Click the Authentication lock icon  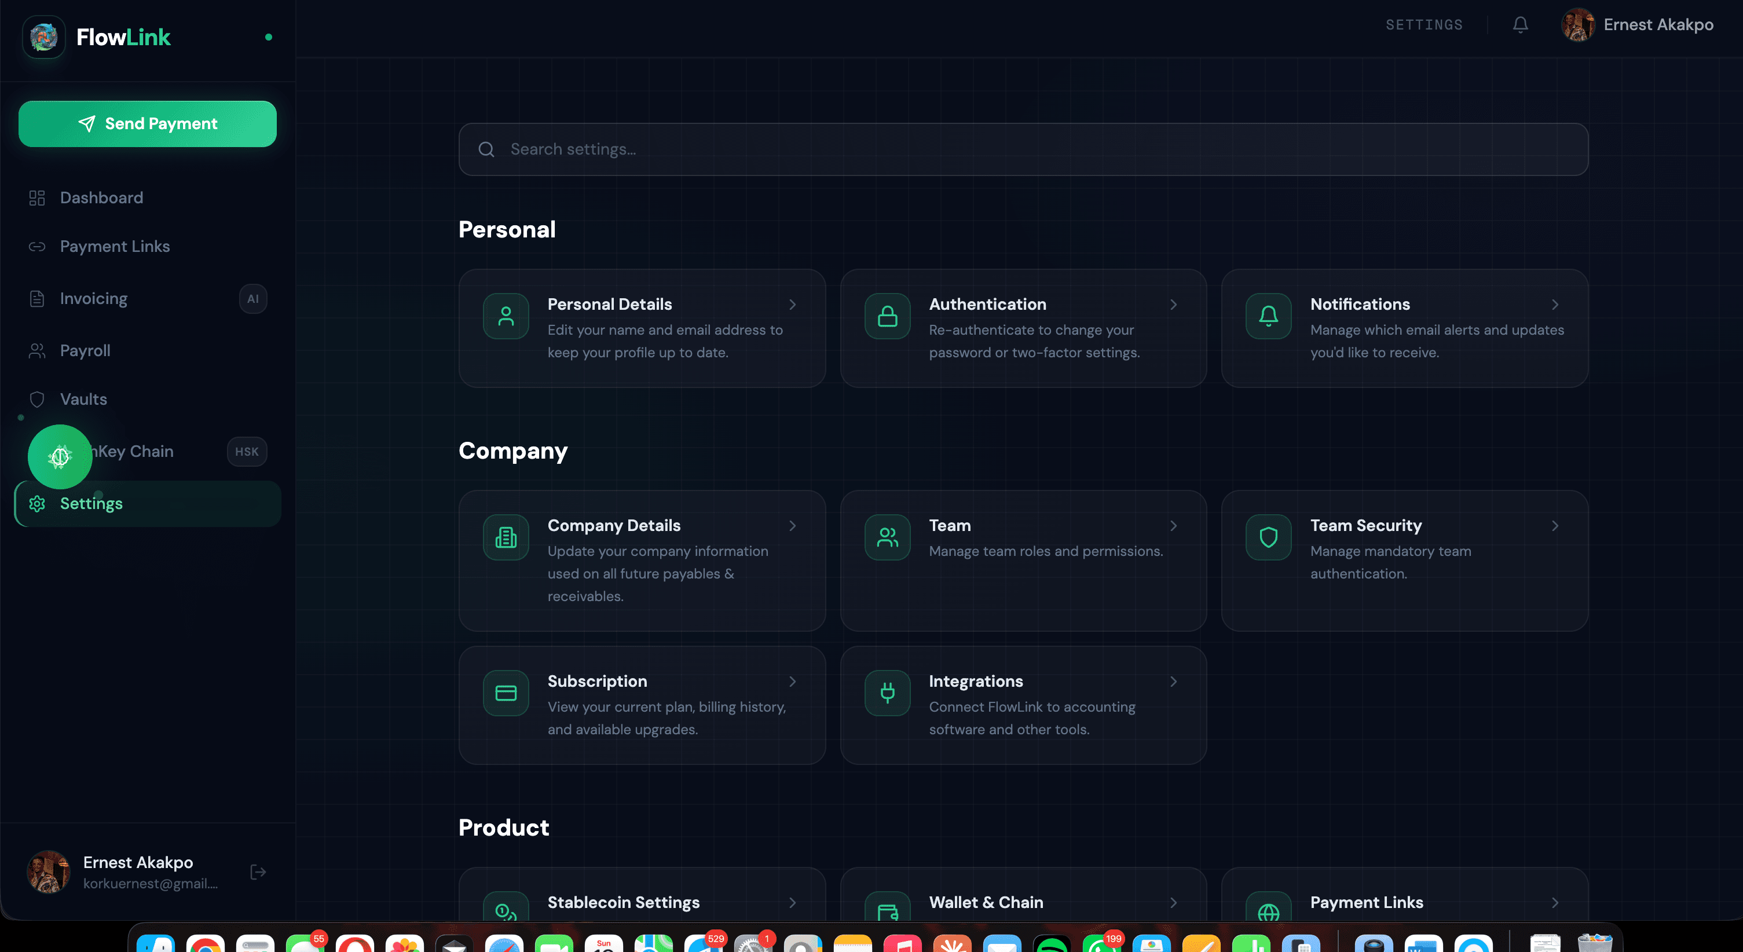887,316
